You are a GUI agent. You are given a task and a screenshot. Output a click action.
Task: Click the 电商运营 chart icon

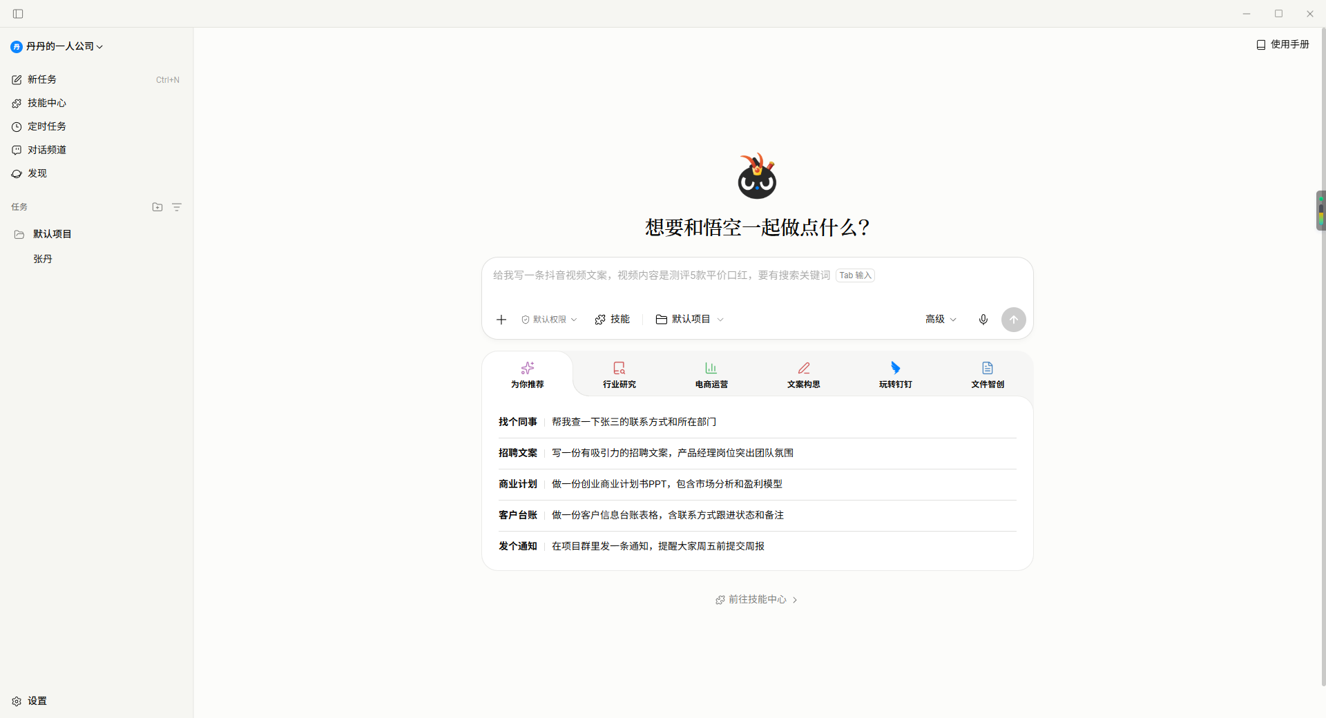point(711,368)
